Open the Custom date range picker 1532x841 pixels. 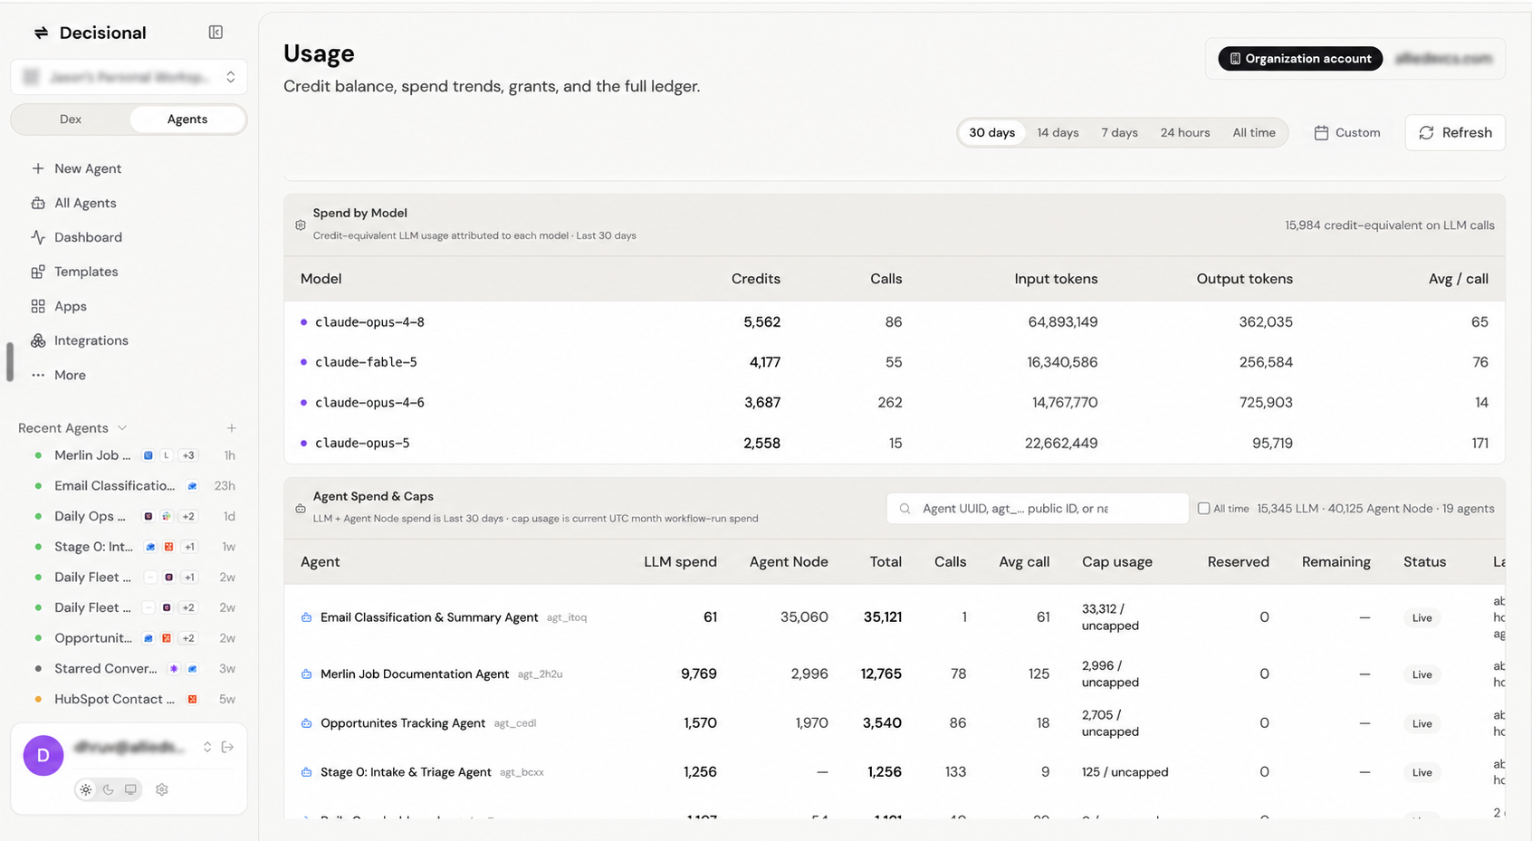pyautogui.click(x=1347, y=133)
